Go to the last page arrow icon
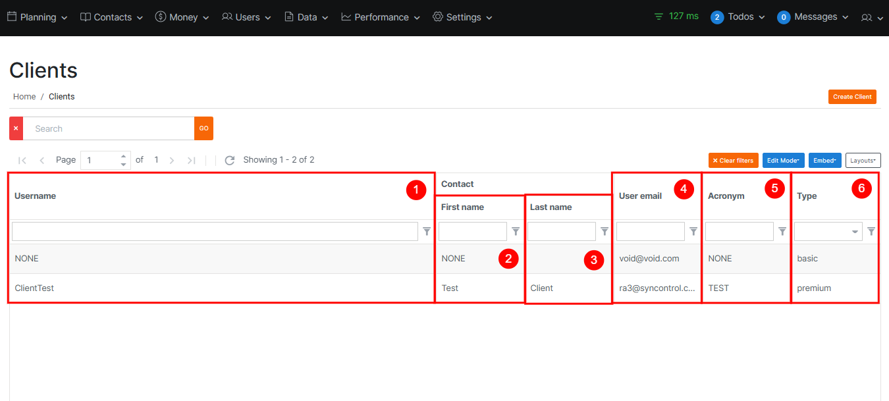 click(x=192, y=160)
